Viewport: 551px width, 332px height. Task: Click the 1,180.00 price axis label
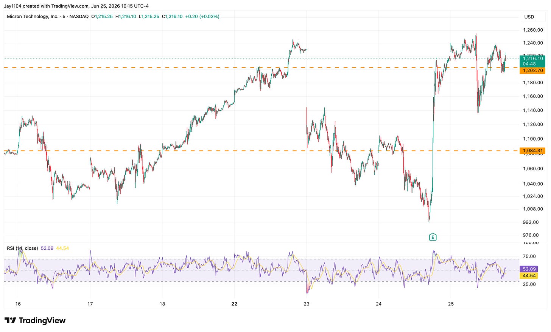click(533, 82)
